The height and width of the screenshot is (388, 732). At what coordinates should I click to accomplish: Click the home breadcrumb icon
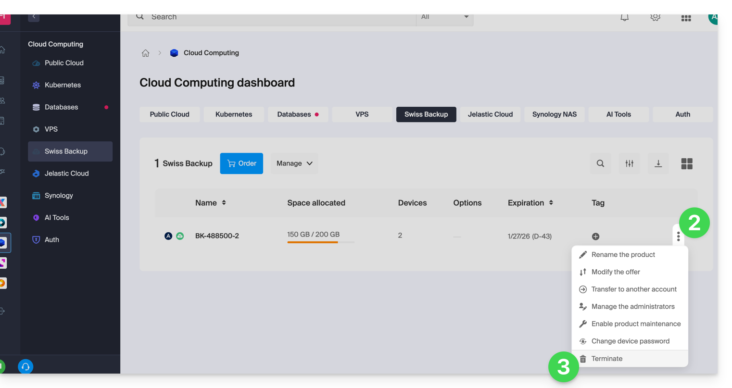145,53
